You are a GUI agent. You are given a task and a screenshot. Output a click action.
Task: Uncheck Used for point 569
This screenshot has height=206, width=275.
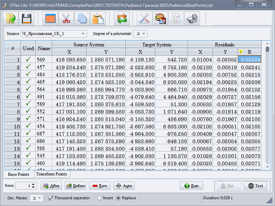click(28, 59)
